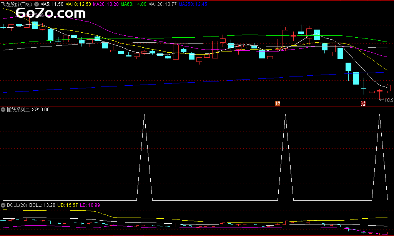Viewport: 394px width, 236px height.
Task: Select the MA120: 13.77 label
Action: coord(162,4)
